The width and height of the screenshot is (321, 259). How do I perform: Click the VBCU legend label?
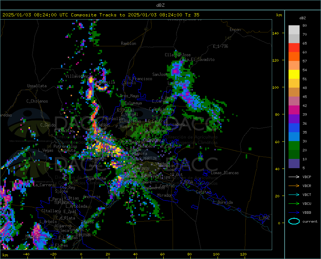[x=307, y=204]
